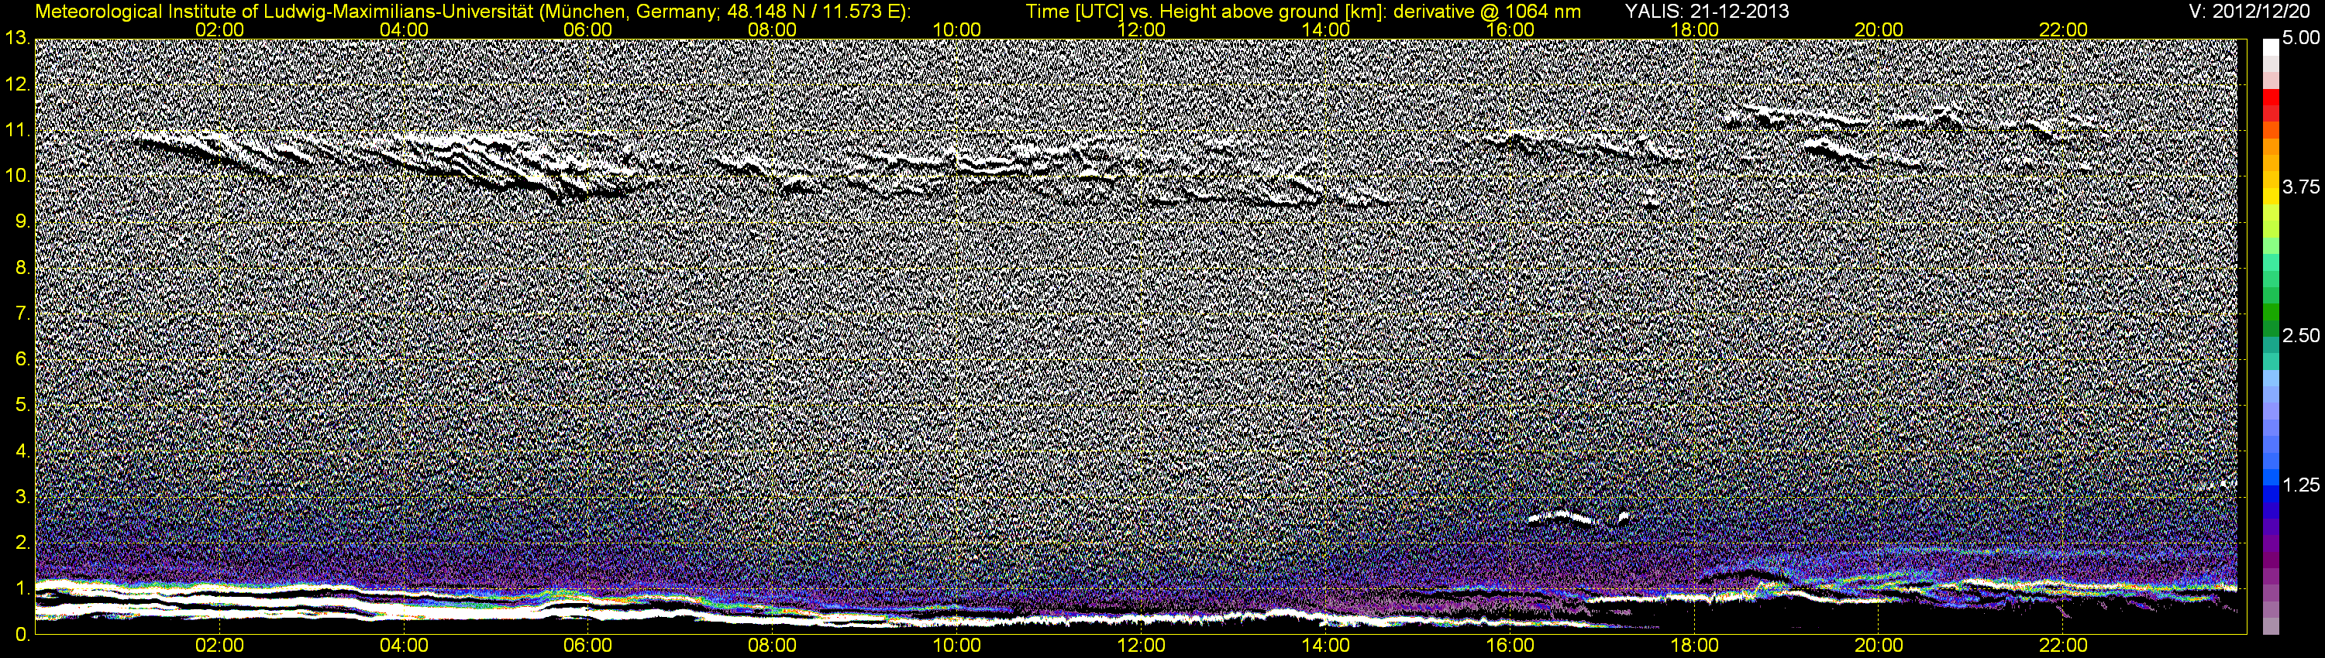The height and width of the screenshot is (658, 2325).
Task: Select the 18:00 label on the top time axis
Action: [1694, 29]
